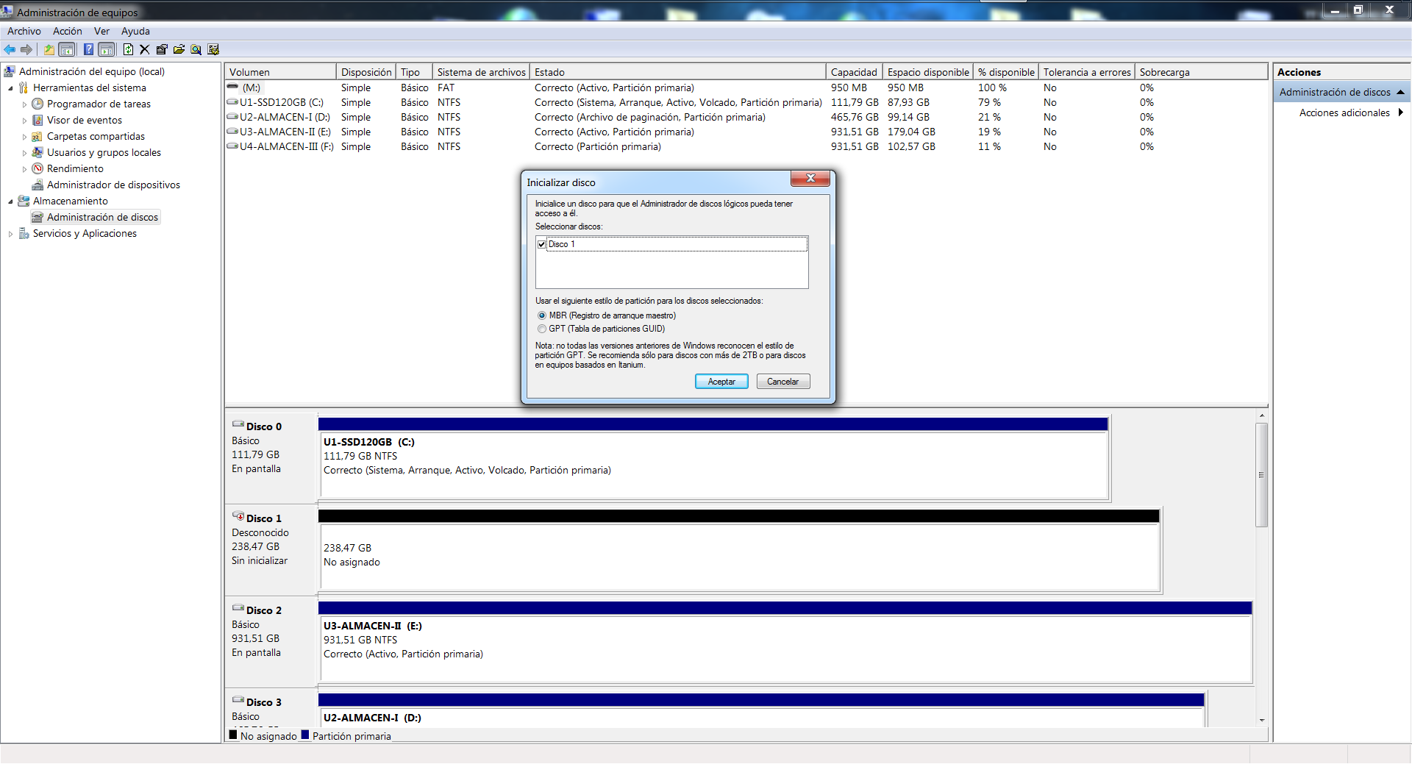The image size is (1412, 764).
Task: Click the Up one level folder icon
Action: coord(49,49)
